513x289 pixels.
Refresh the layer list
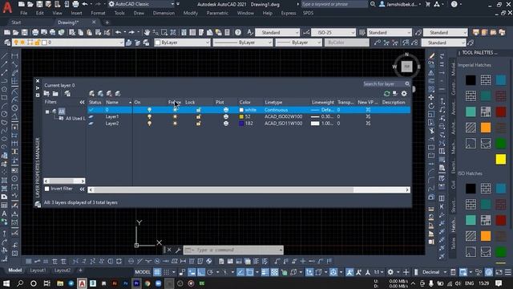(x=386, y=94)
